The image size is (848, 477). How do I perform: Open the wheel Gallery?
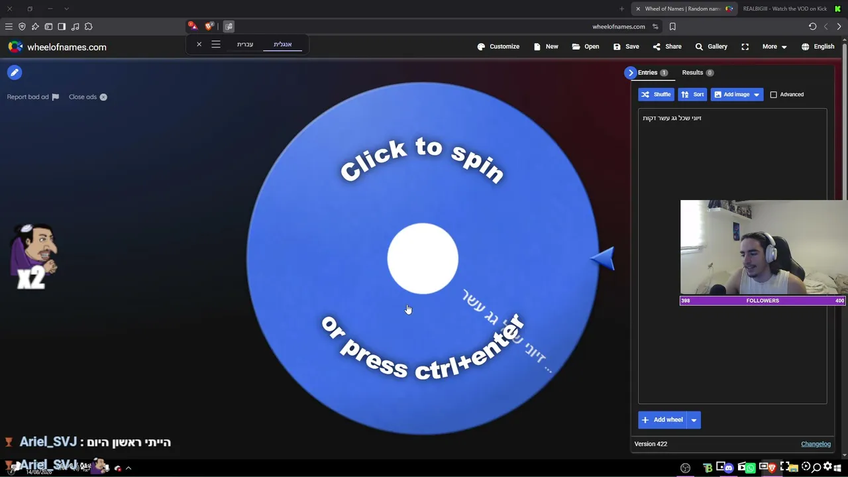[x=711, y=46]
